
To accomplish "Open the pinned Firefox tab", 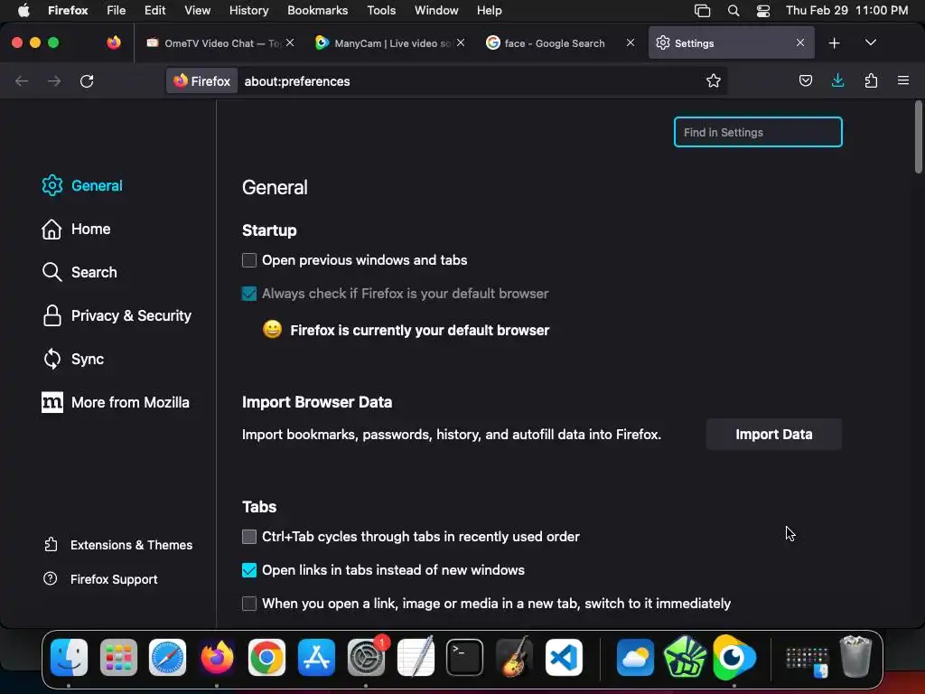I will pyautogui.click(x=114, y=42).
